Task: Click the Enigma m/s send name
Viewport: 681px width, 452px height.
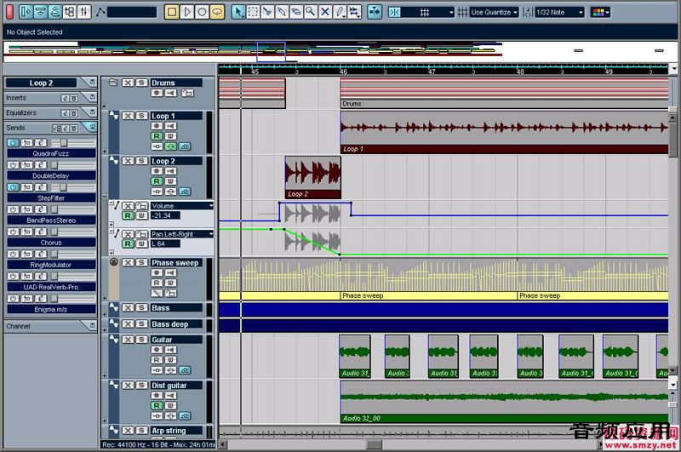Action: [x=51, y=309]
